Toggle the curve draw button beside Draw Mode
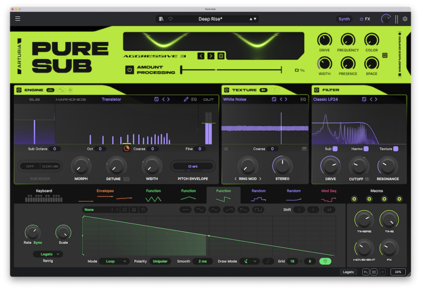421x290 pixels. coord(268,261)
